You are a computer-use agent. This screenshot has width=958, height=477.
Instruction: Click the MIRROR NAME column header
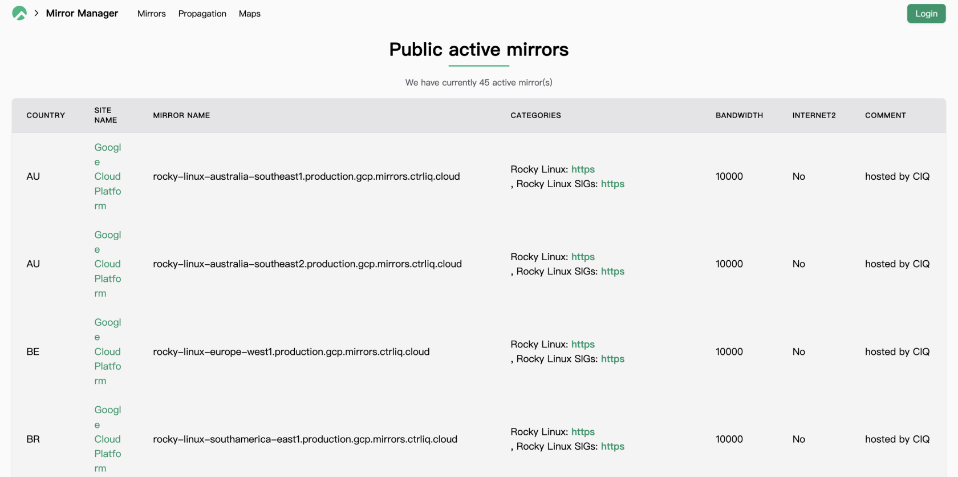pos(181,115)
